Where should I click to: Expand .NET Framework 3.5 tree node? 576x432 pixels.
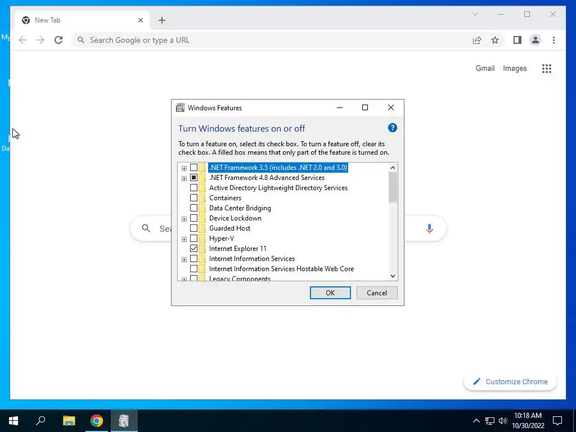(x=184, y=168)
